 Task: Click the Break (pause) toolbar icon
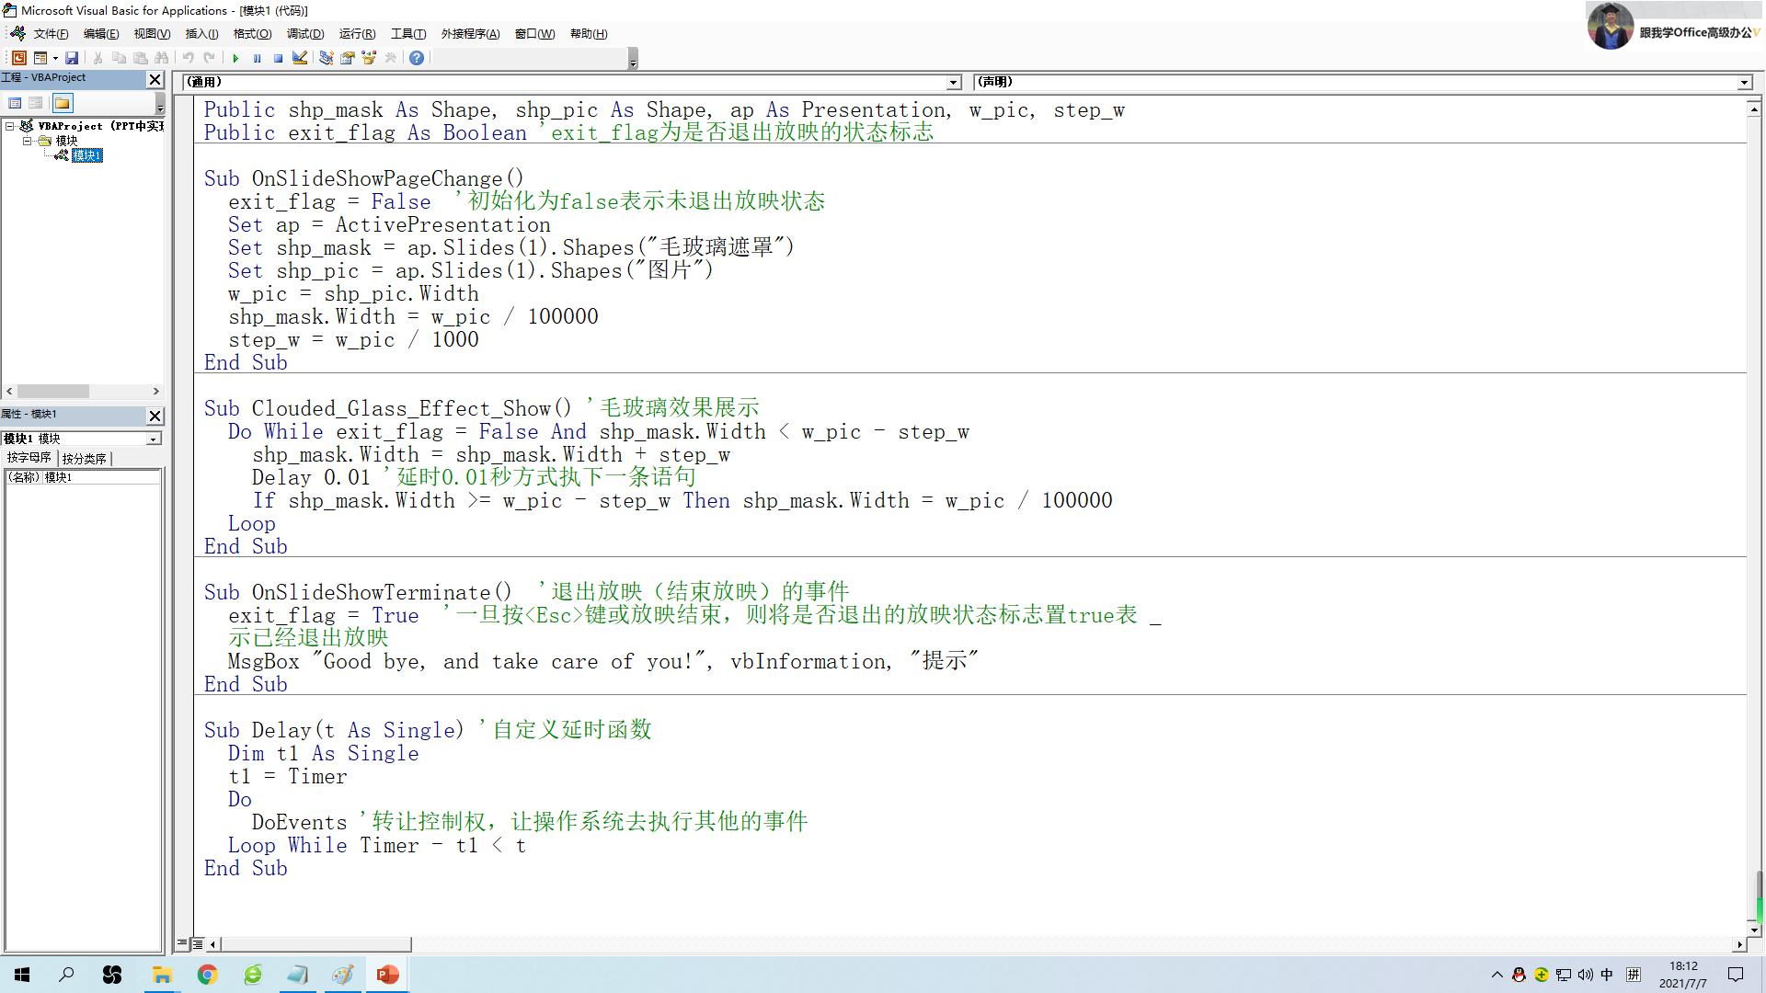pos(257,58)
